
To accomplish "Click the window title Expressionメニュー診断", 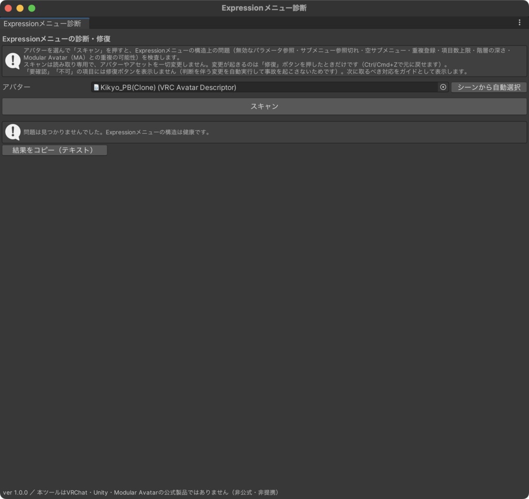I will click(x=264, y=8).
